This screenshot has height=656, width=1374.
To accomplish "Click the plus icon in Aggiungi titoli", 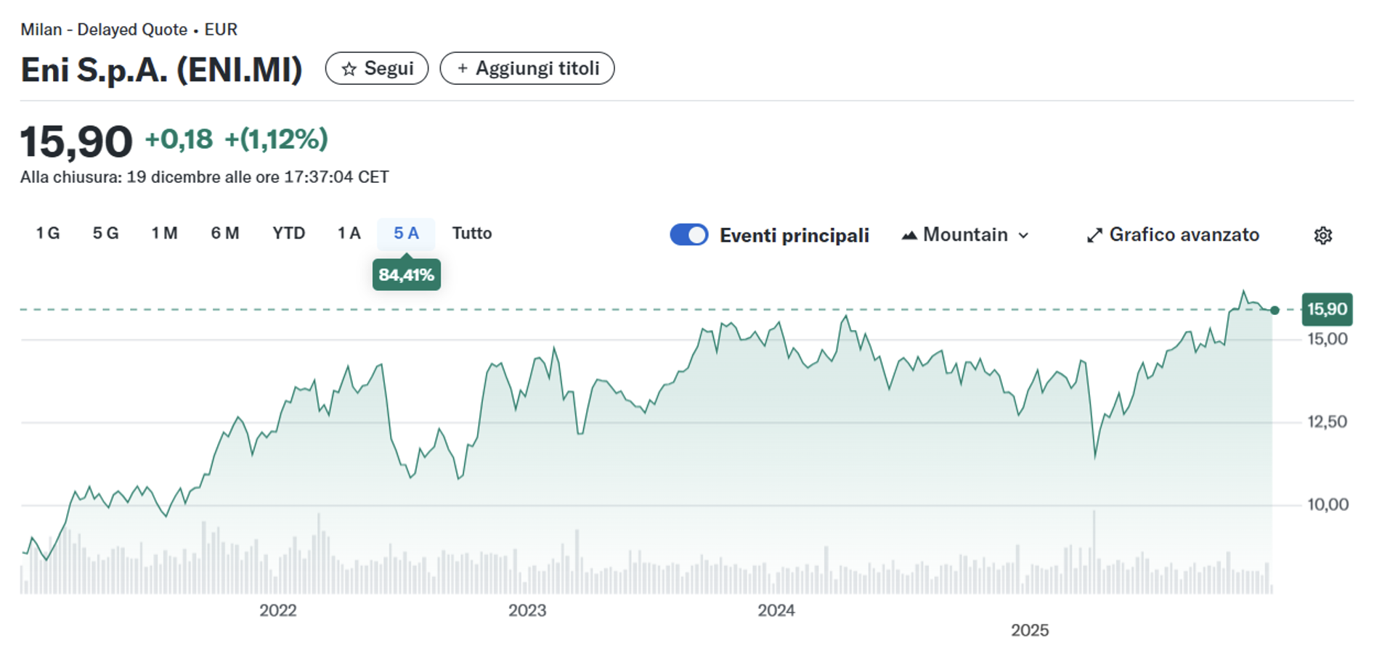I will pos(463,69).
